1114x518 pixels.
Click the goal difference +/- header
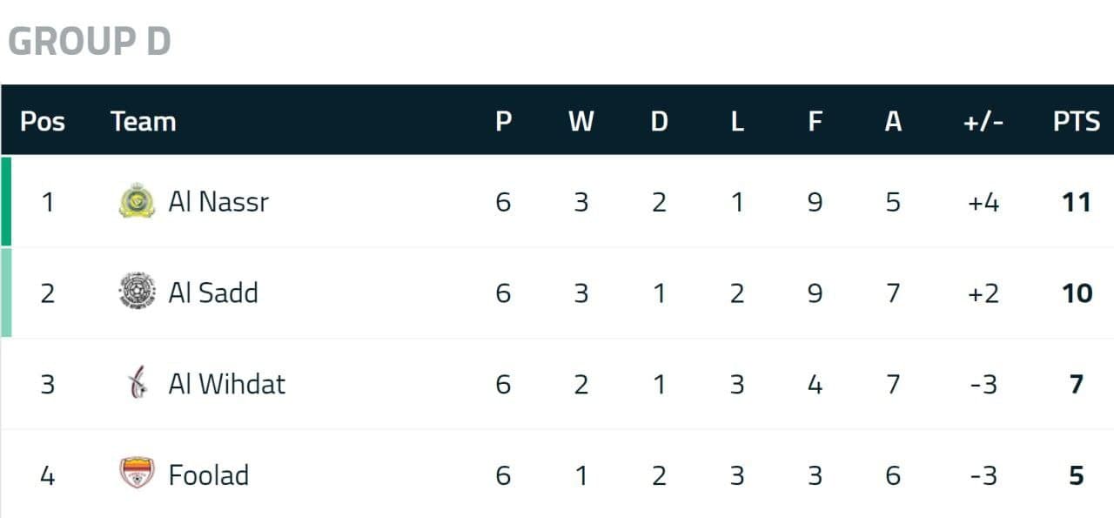click(983, 121)
